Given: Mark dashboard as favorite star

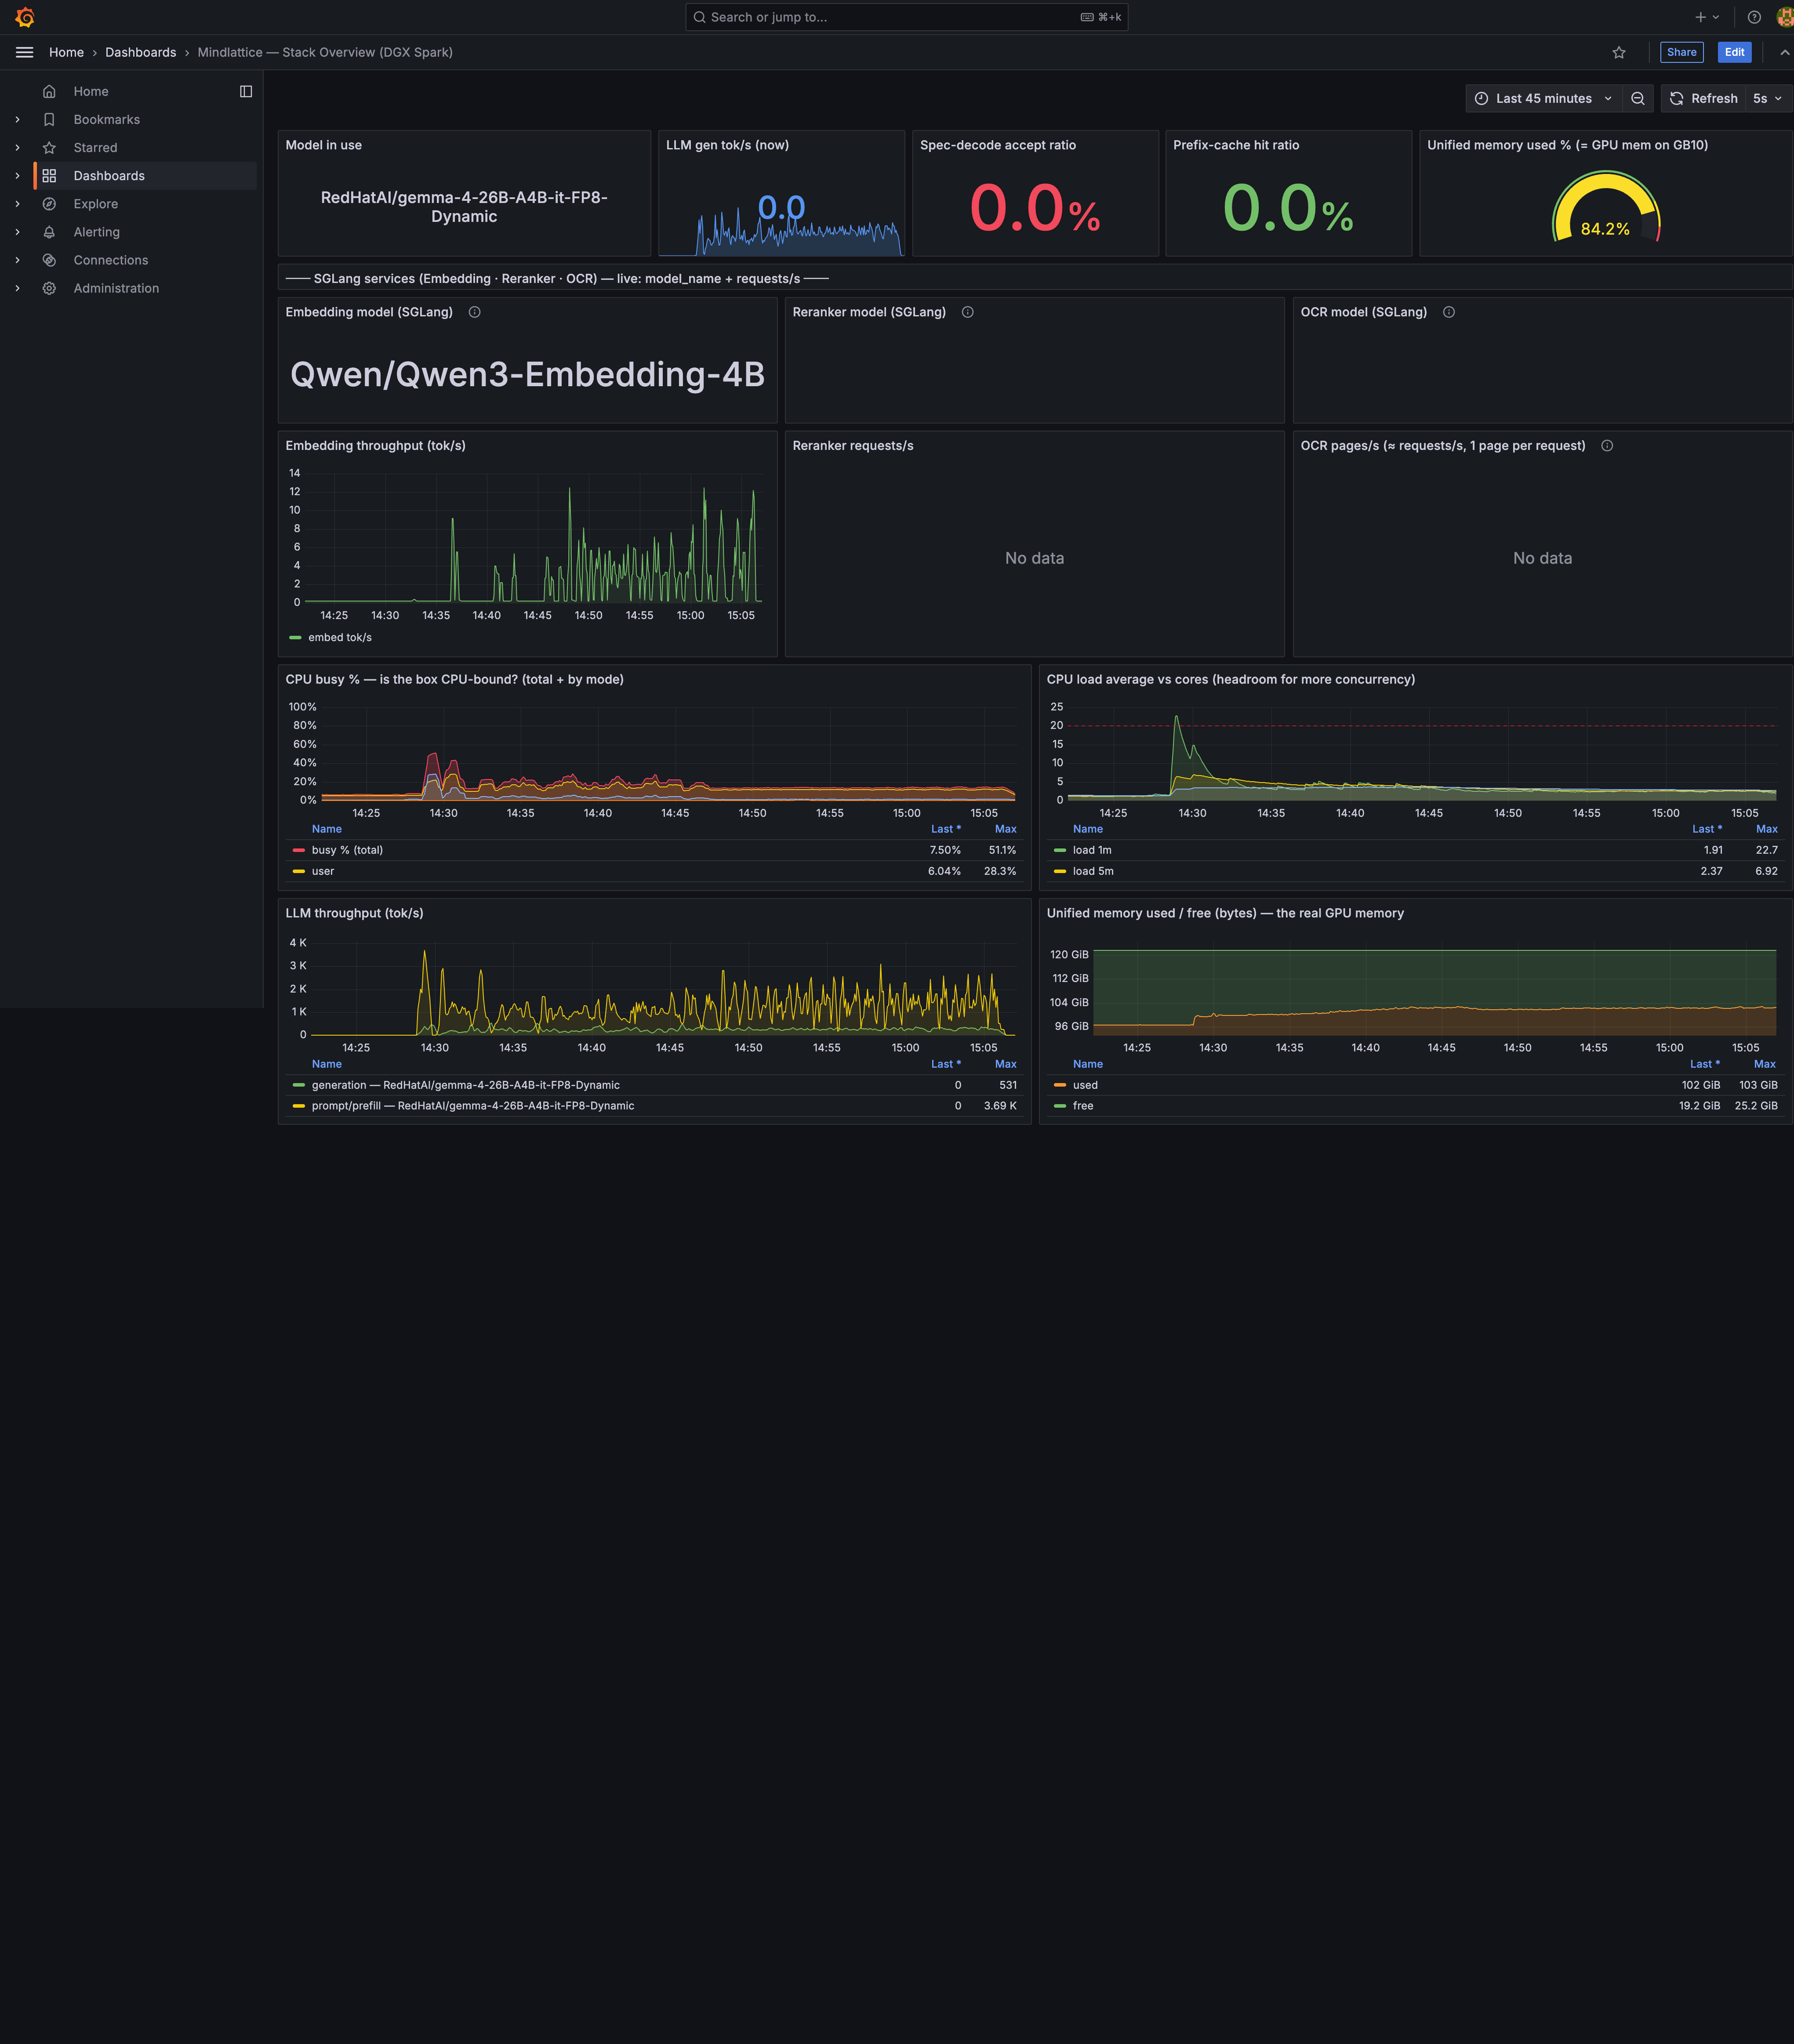Looking at the screenshot, I should [x=1619, y=52].
